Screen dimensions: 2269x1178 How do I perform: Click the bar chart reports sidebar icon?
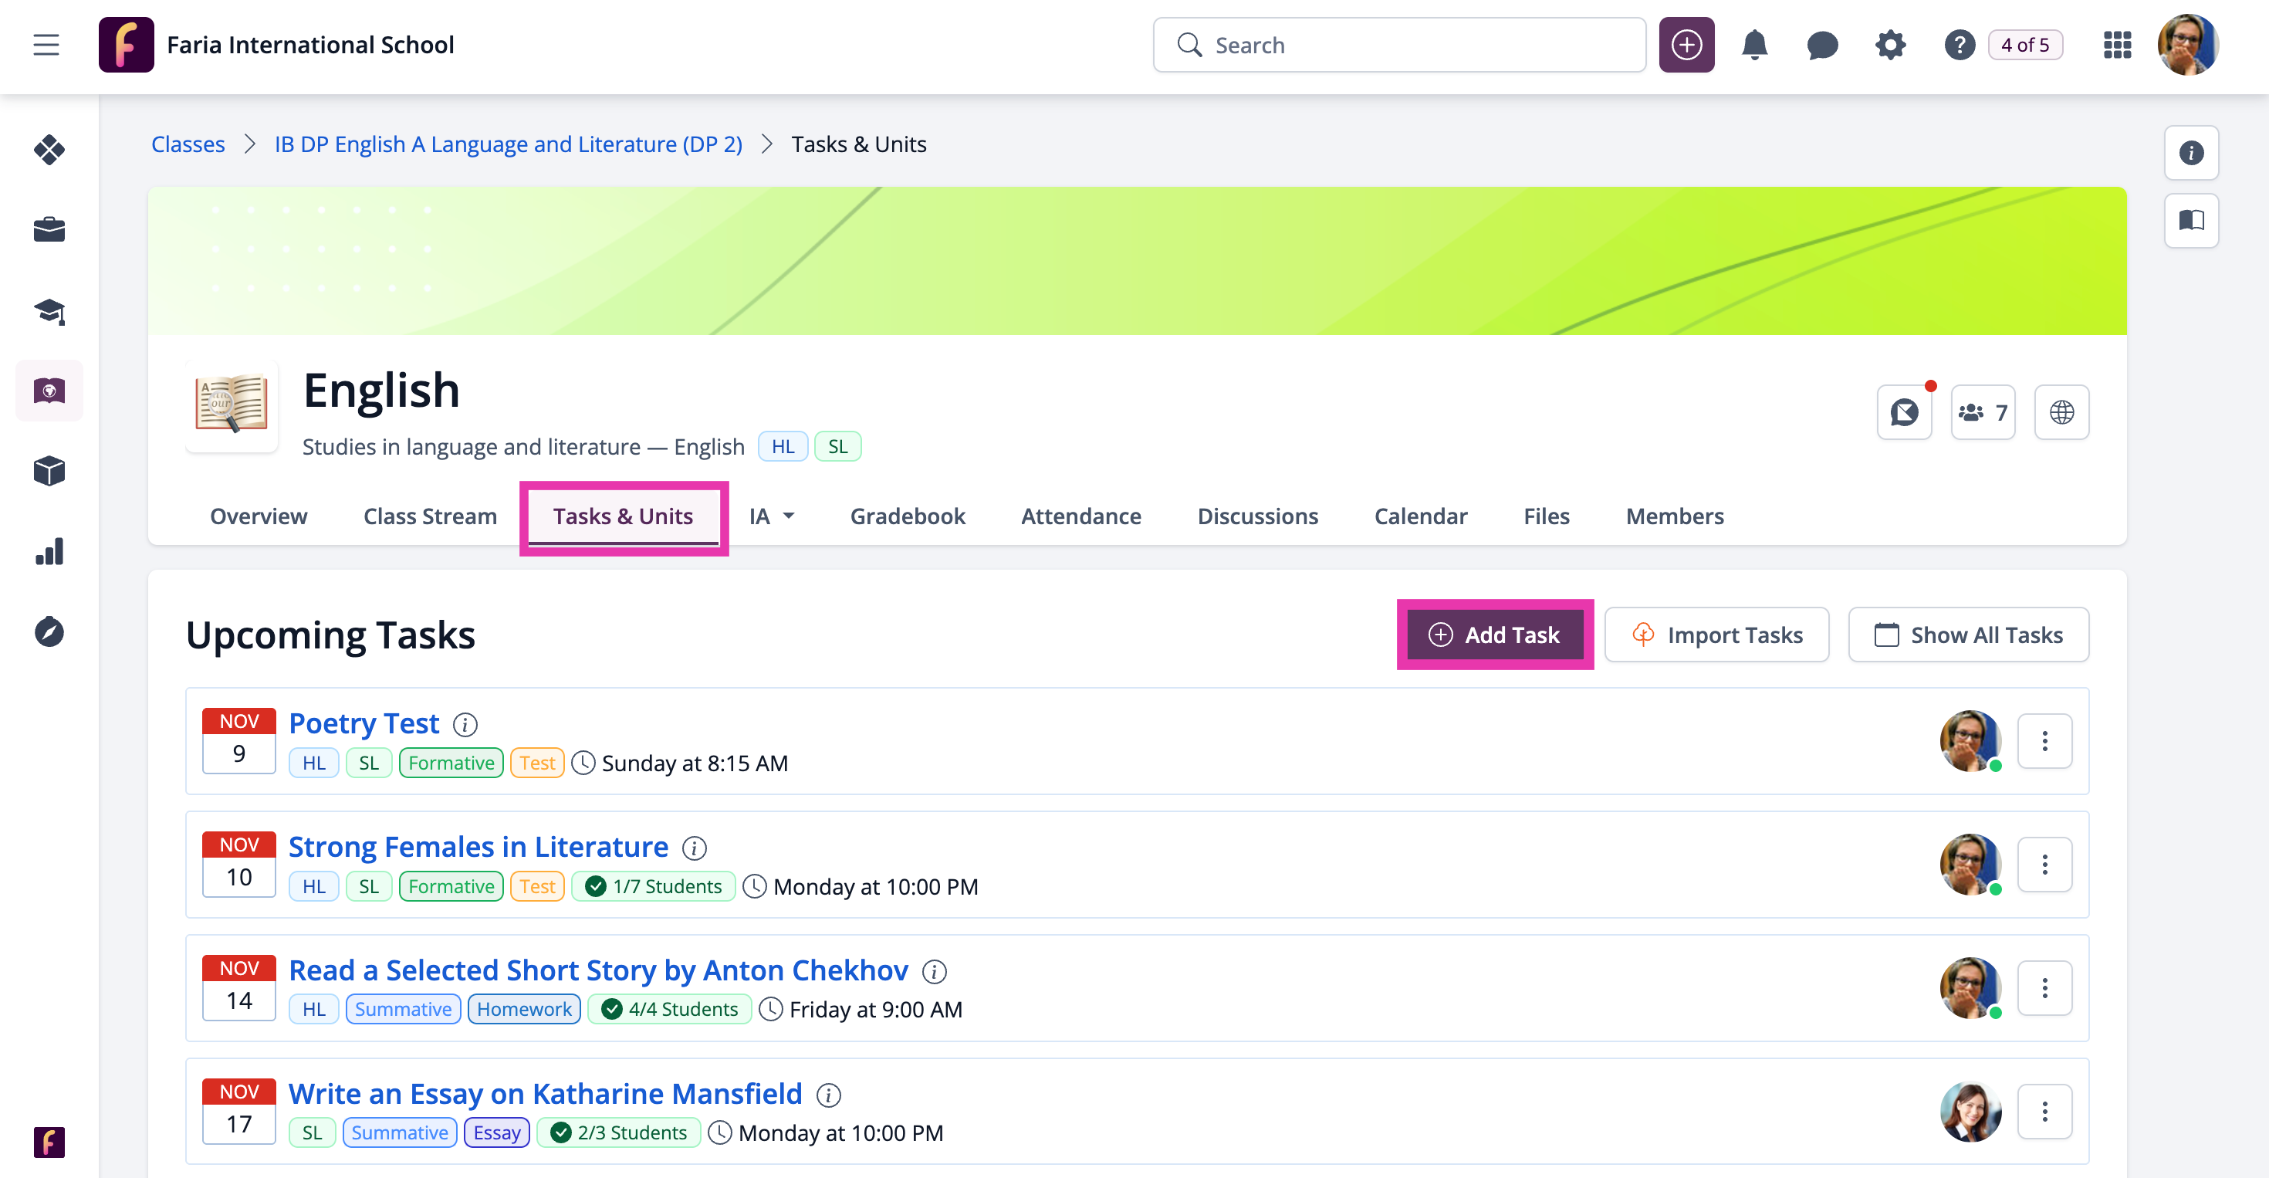pos(49,551)
